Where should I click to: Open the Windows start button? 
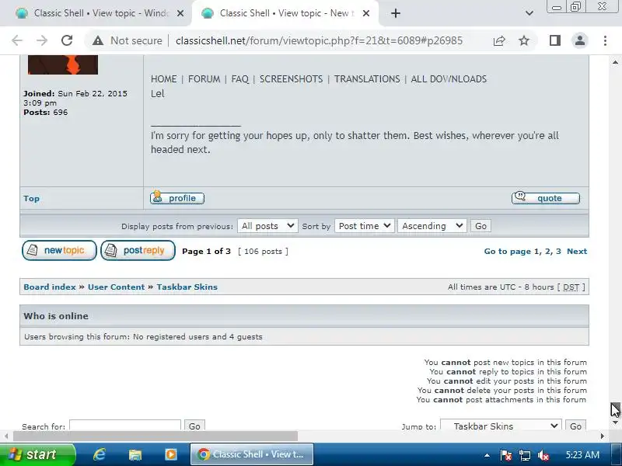[37, 454]
